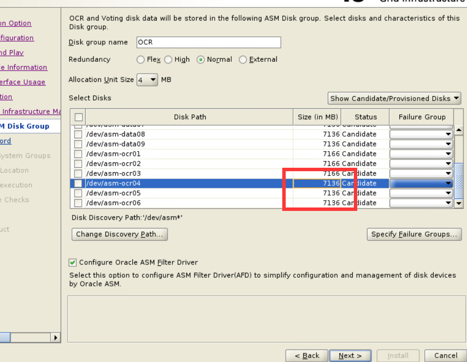Viewport: 467px width, 362px height.
Task: Click the Specify Failure Groups button
Action: coord(414,234)
